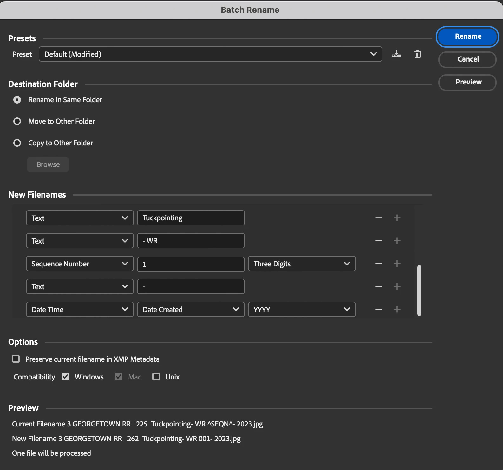503x470 pixels.
Task: Add a row after the Tuckpointing text row
Action: point(397,218)
